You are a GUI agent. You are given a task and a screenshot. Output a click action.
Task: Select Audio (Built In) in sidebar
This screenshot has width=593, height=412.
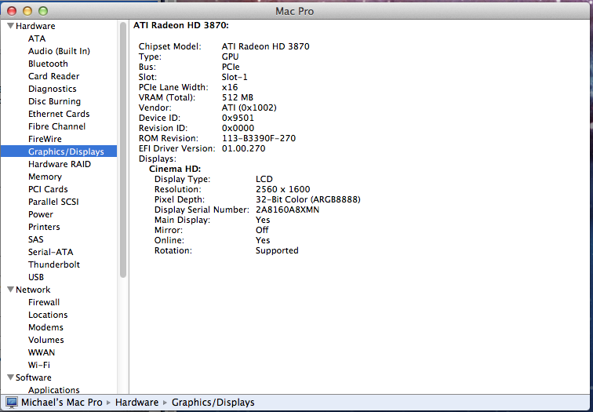coord(59,51)
